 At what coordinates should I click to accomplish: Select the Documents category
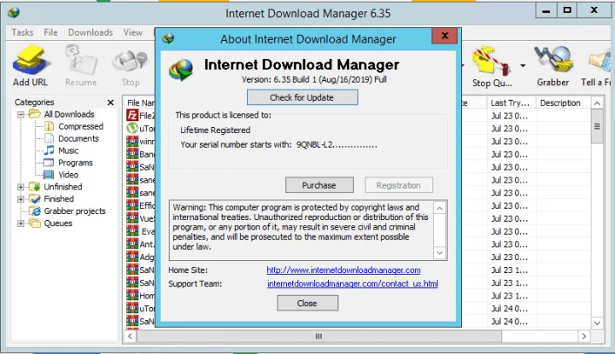(78, 138)
